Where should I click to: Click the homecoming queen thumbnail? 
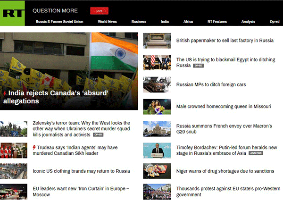(157, 107)
